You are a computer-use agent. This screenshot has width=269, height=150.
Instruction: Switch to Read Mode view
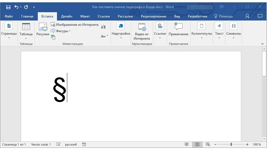[x=186, y=144]
